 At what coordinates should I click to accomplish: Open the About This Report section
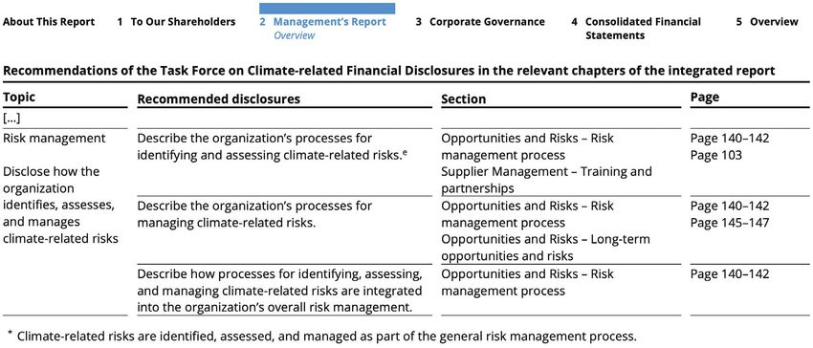49,22
